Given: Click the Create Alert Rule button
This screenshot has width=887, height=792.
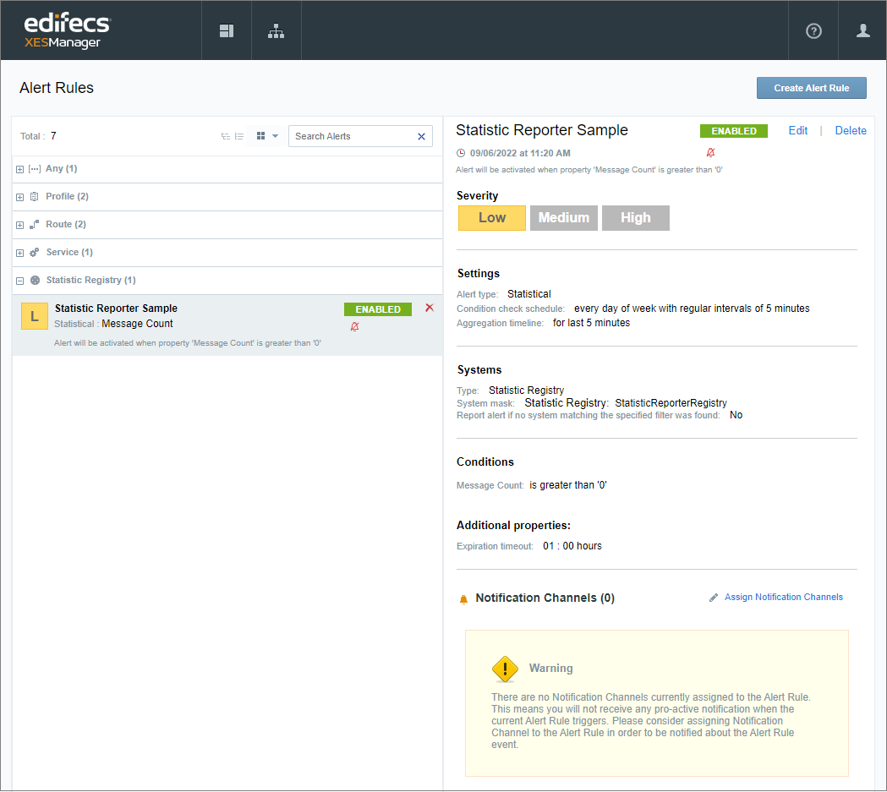Looking at the screenshot, I should coord(811,88).
